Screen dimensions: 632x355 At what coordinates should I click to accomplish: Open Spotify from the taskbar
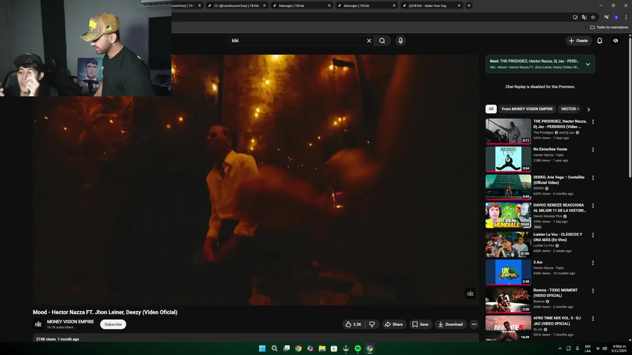(358, 349)
